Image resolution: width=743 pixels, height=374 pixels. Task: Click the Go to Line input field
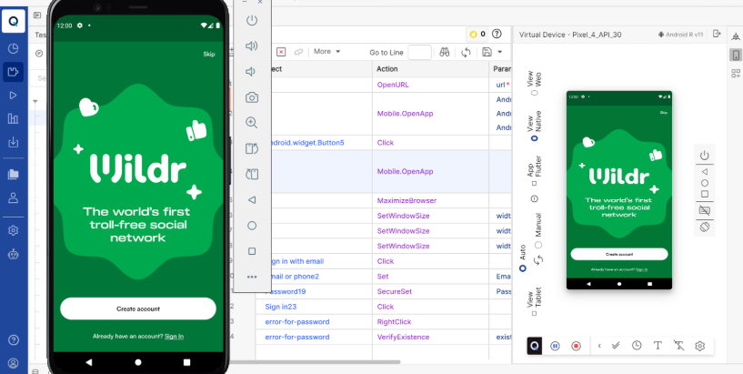419,53
